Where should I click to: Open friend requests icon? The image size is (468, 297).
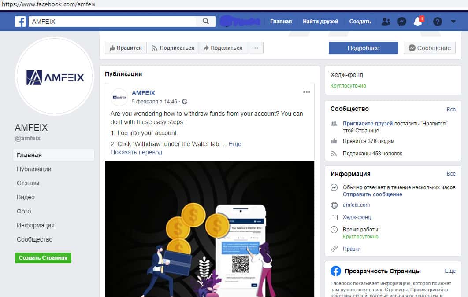[x=386, y=22]
